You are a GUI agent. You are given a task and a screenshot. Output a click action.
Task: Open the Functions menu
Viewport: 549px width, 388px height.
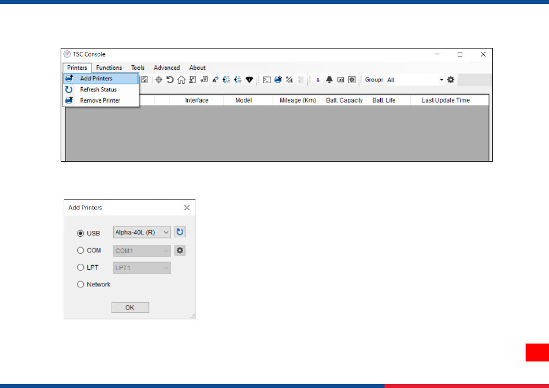(109, 68)
